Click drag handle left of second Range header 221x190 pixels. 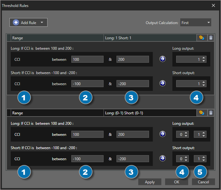pos(9,113)
